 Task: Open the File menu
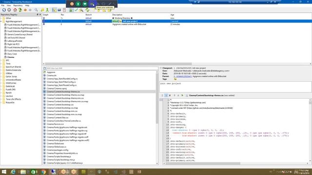click(x=3, y=5)
